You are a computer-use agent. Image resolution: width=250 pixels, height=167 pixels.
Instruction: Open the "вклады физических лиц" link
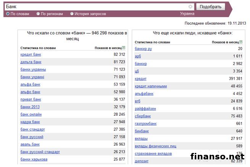155,146
